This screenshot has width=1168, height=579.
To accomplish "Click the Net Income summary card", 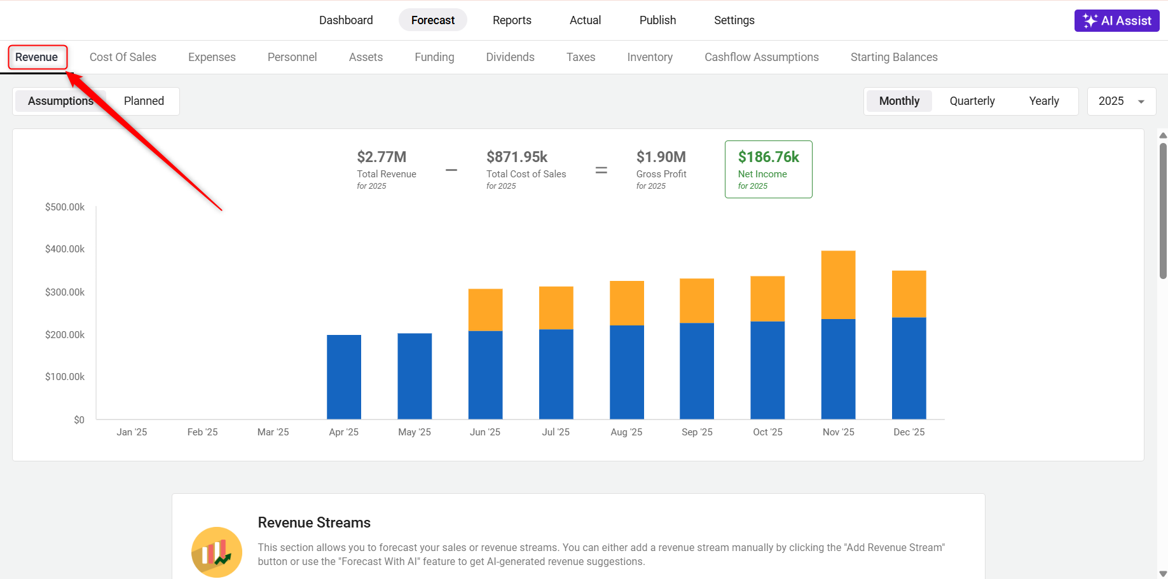I will [x=768, y=170].
